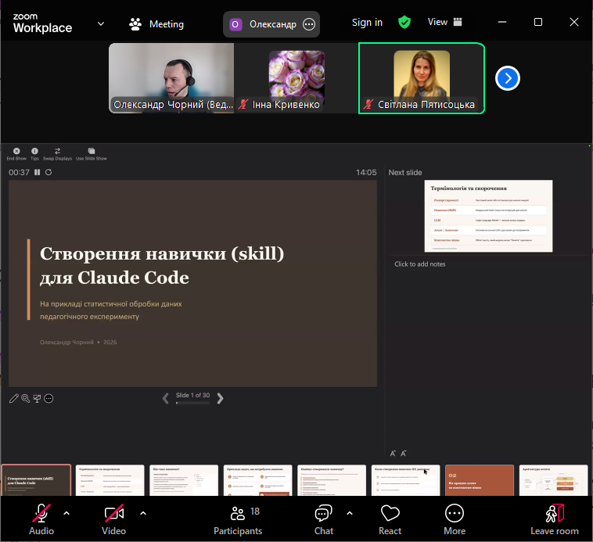
Task: Click the three-dot icon beside Олександр
Action: click(x=309, y=24)
